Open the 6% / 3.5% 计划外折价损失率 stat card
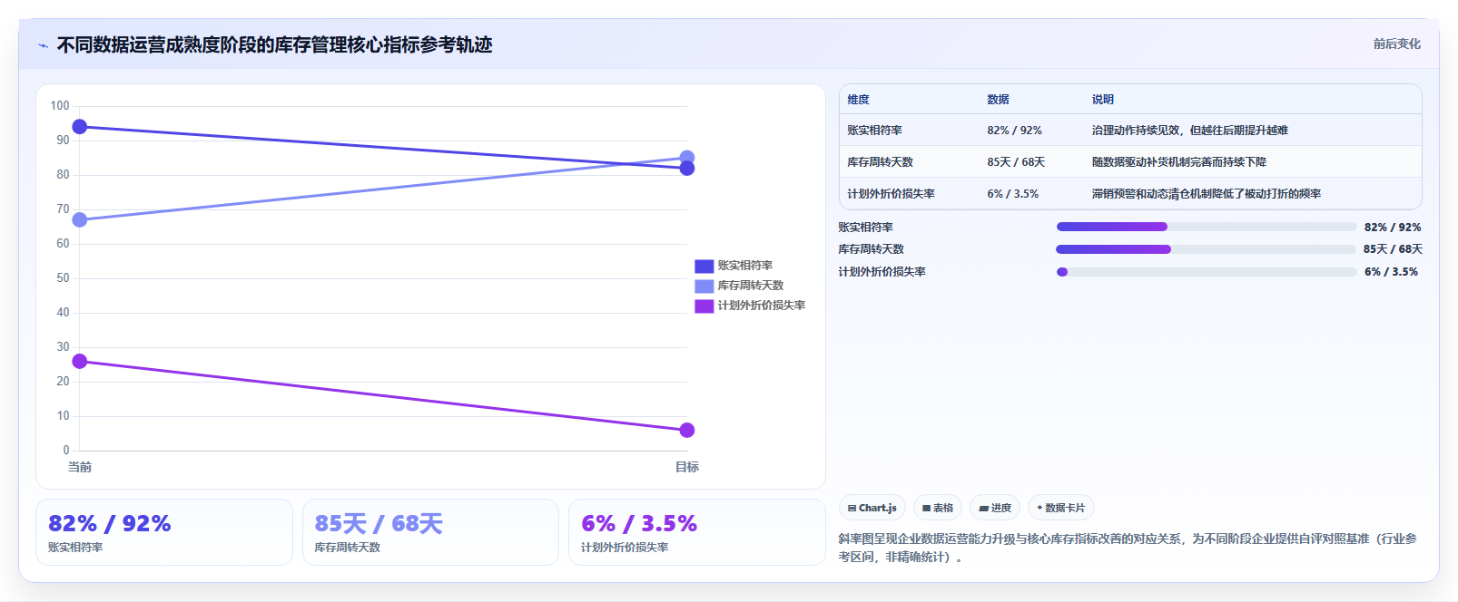1458x602 pixels. coord(696,532)
